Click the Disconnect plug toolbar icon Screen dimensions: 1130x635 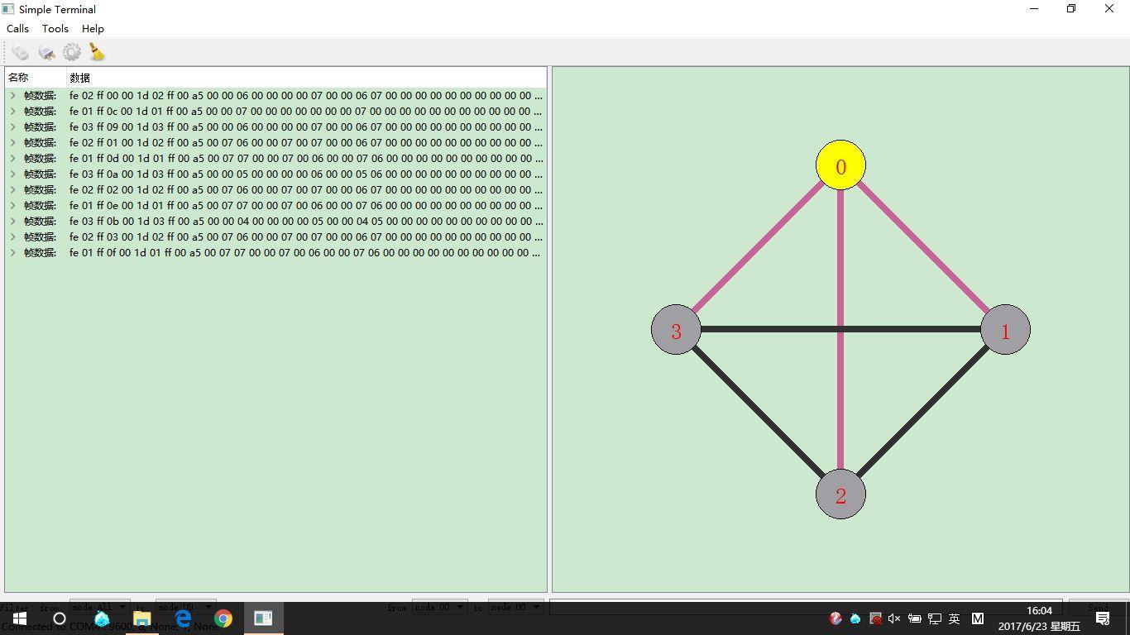tap(46, 53)
